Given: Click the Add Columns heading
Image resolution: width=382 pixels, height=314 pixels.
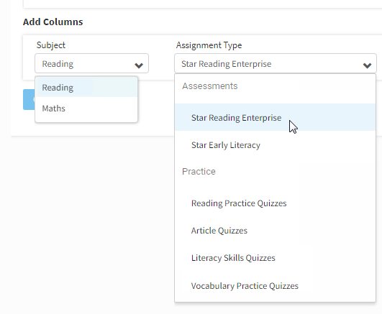Looking at the screenshot, I should 53,22.
